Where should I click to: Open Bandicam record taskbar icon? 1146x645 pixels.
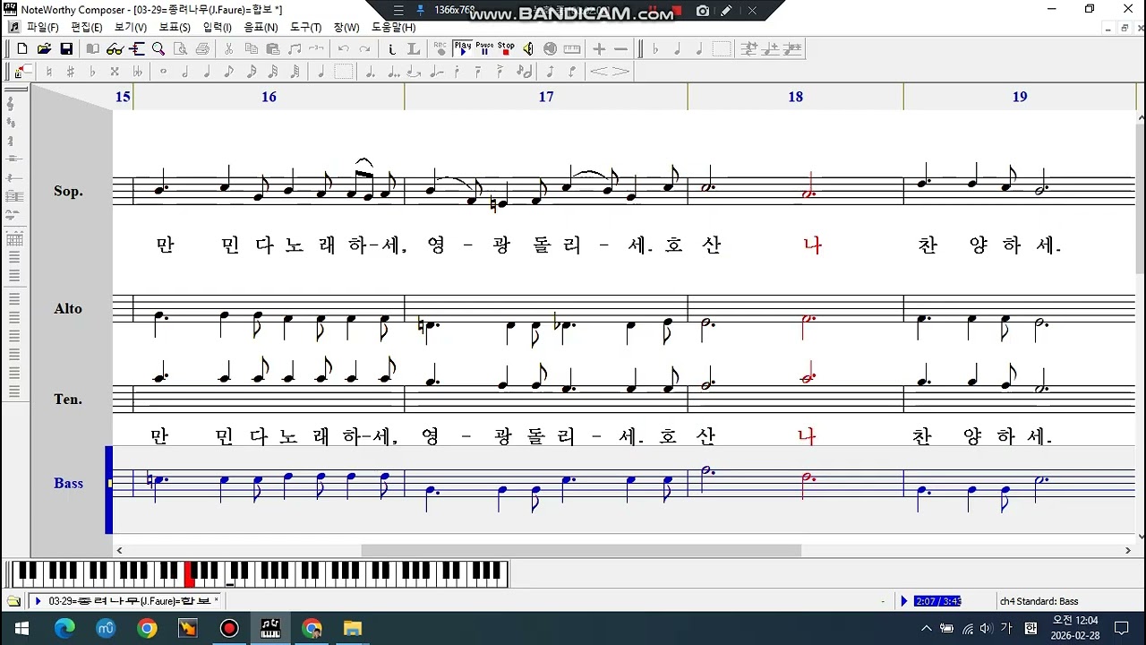click(229, 628)
